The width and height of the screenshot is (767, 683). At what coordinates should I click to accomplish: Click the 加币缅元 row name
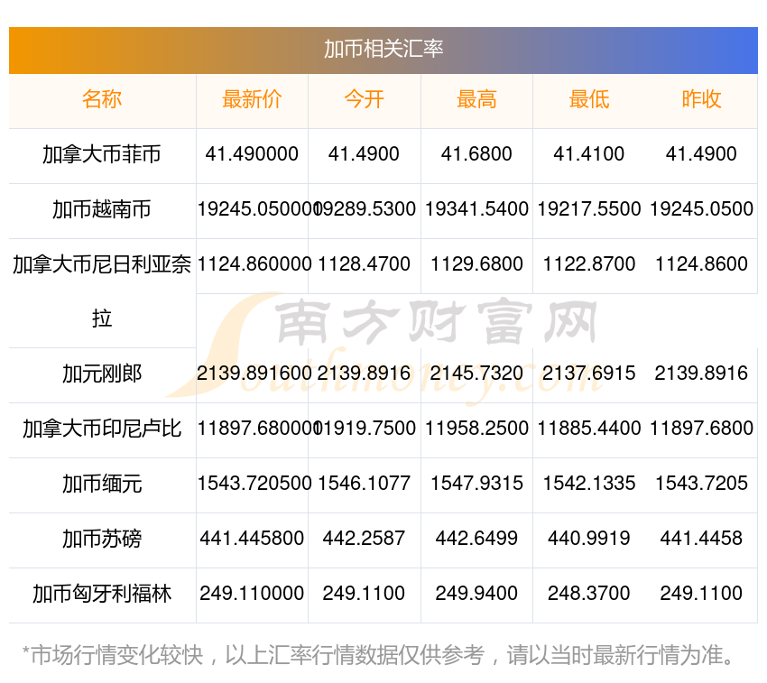point(102,484)
